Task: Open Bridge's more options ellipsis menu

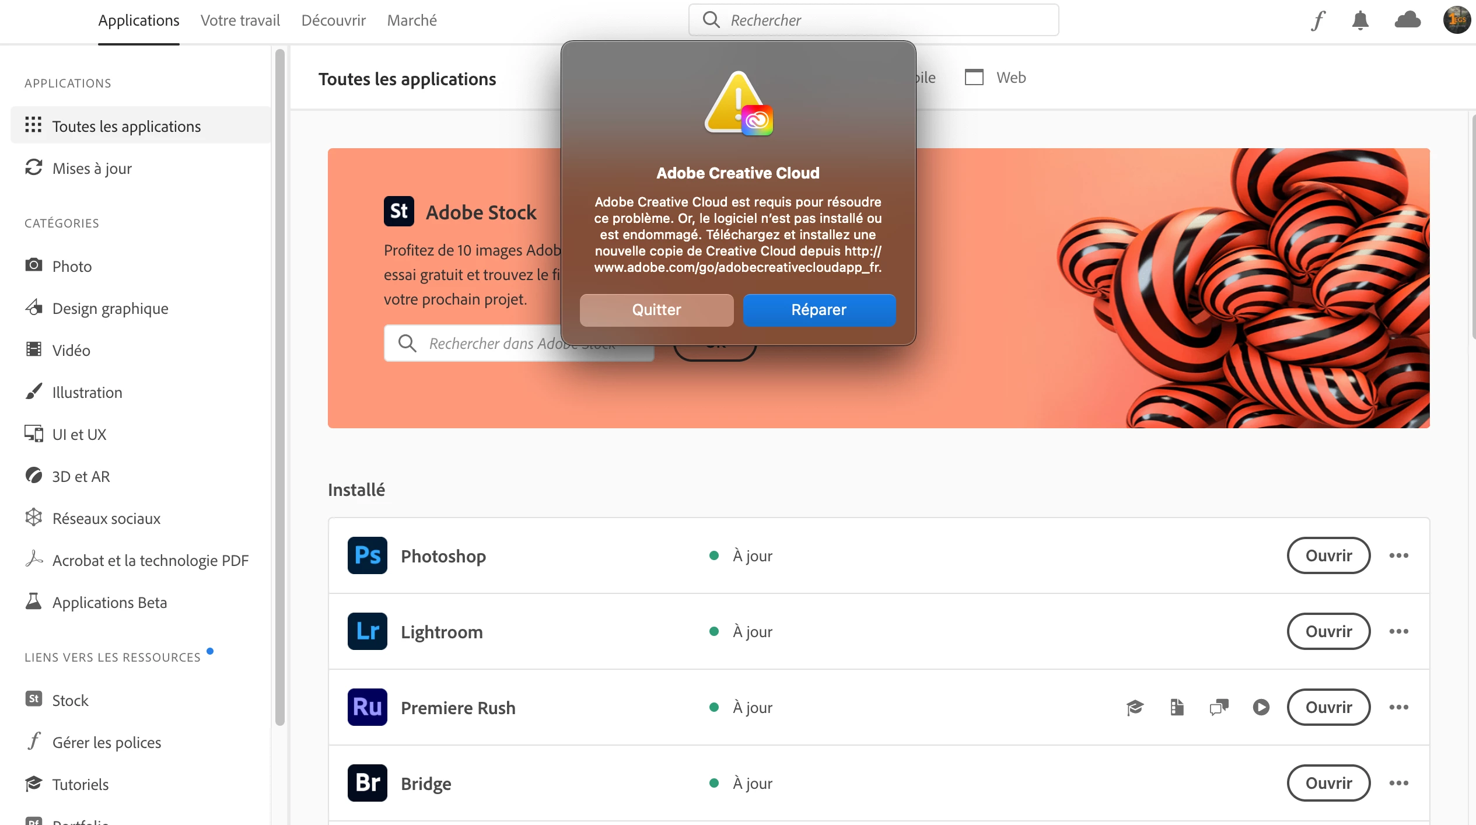Action: pos(1398,783)
